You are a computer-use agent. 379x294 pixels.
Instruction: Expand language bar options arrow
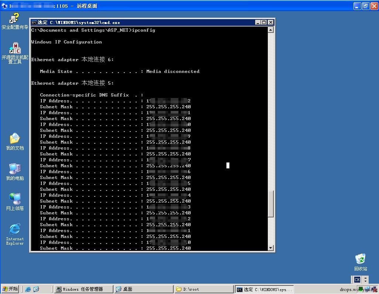coord(365,280)
